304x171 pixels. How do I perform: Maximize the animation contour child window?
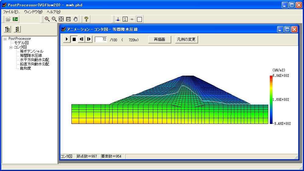[x=287, y=29]
